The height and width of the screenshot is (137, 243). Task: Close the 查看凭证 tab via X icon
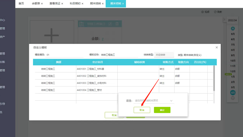62,3
